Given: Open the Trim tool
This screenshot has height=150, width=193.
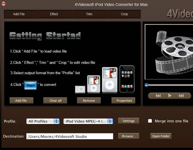Looking at the screenshot, I should [89, 14].
